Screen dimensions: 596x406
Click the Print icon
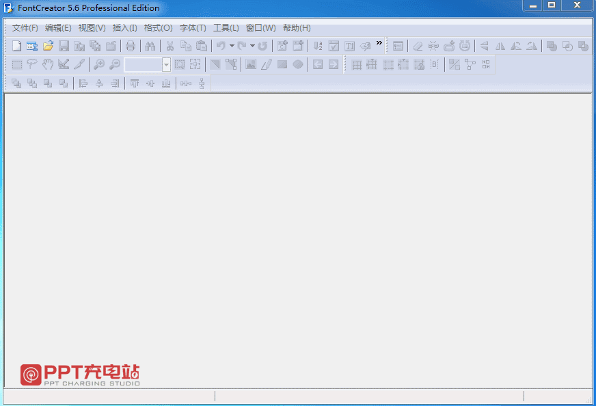coord(131,46)
